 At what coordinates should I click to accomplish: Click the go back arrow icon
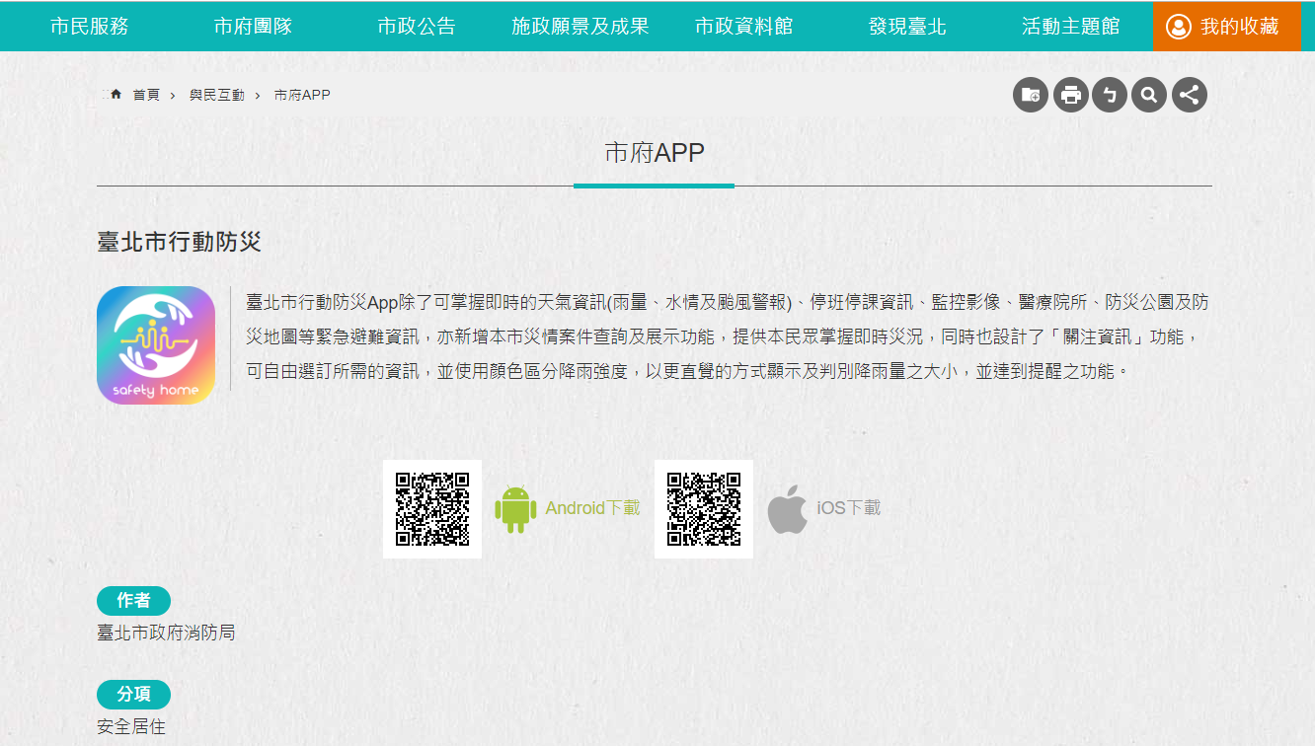[x=1110, y=95]
